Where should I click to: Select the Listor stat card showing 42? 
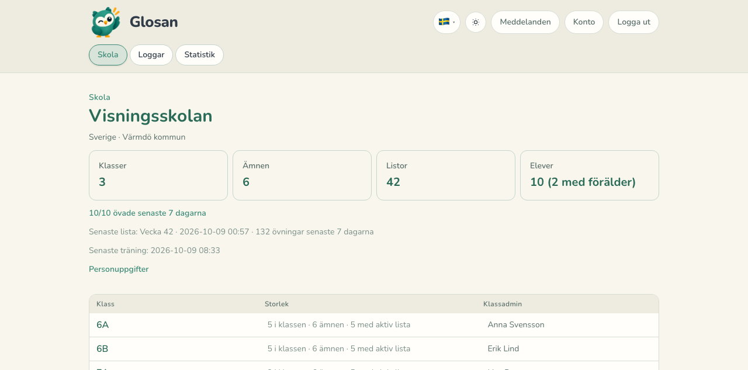point(446,175)
